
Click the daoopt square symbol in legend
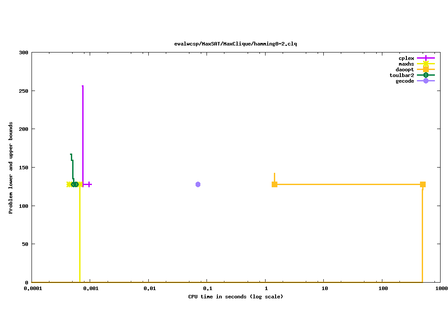(426, 70)
